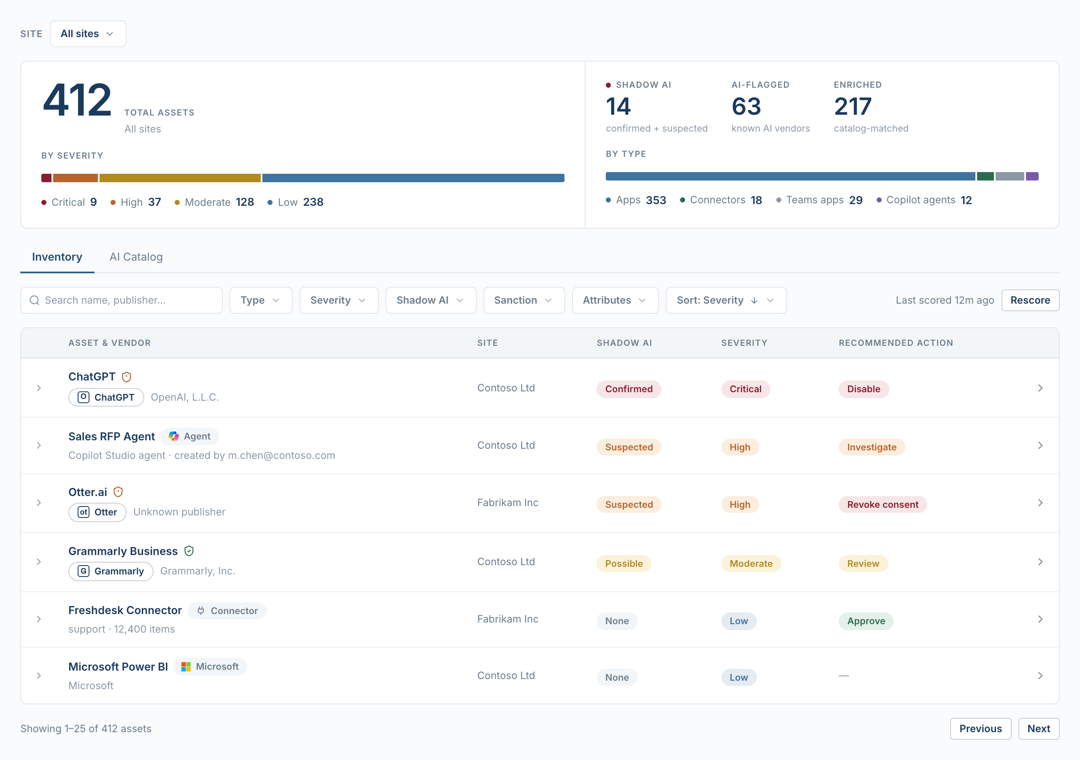Image resolution: width=1080 pixels, height=760 pixels.
Task: Click the Confirmed badge in ChatGPT row
Action: (x=629, y=389)
